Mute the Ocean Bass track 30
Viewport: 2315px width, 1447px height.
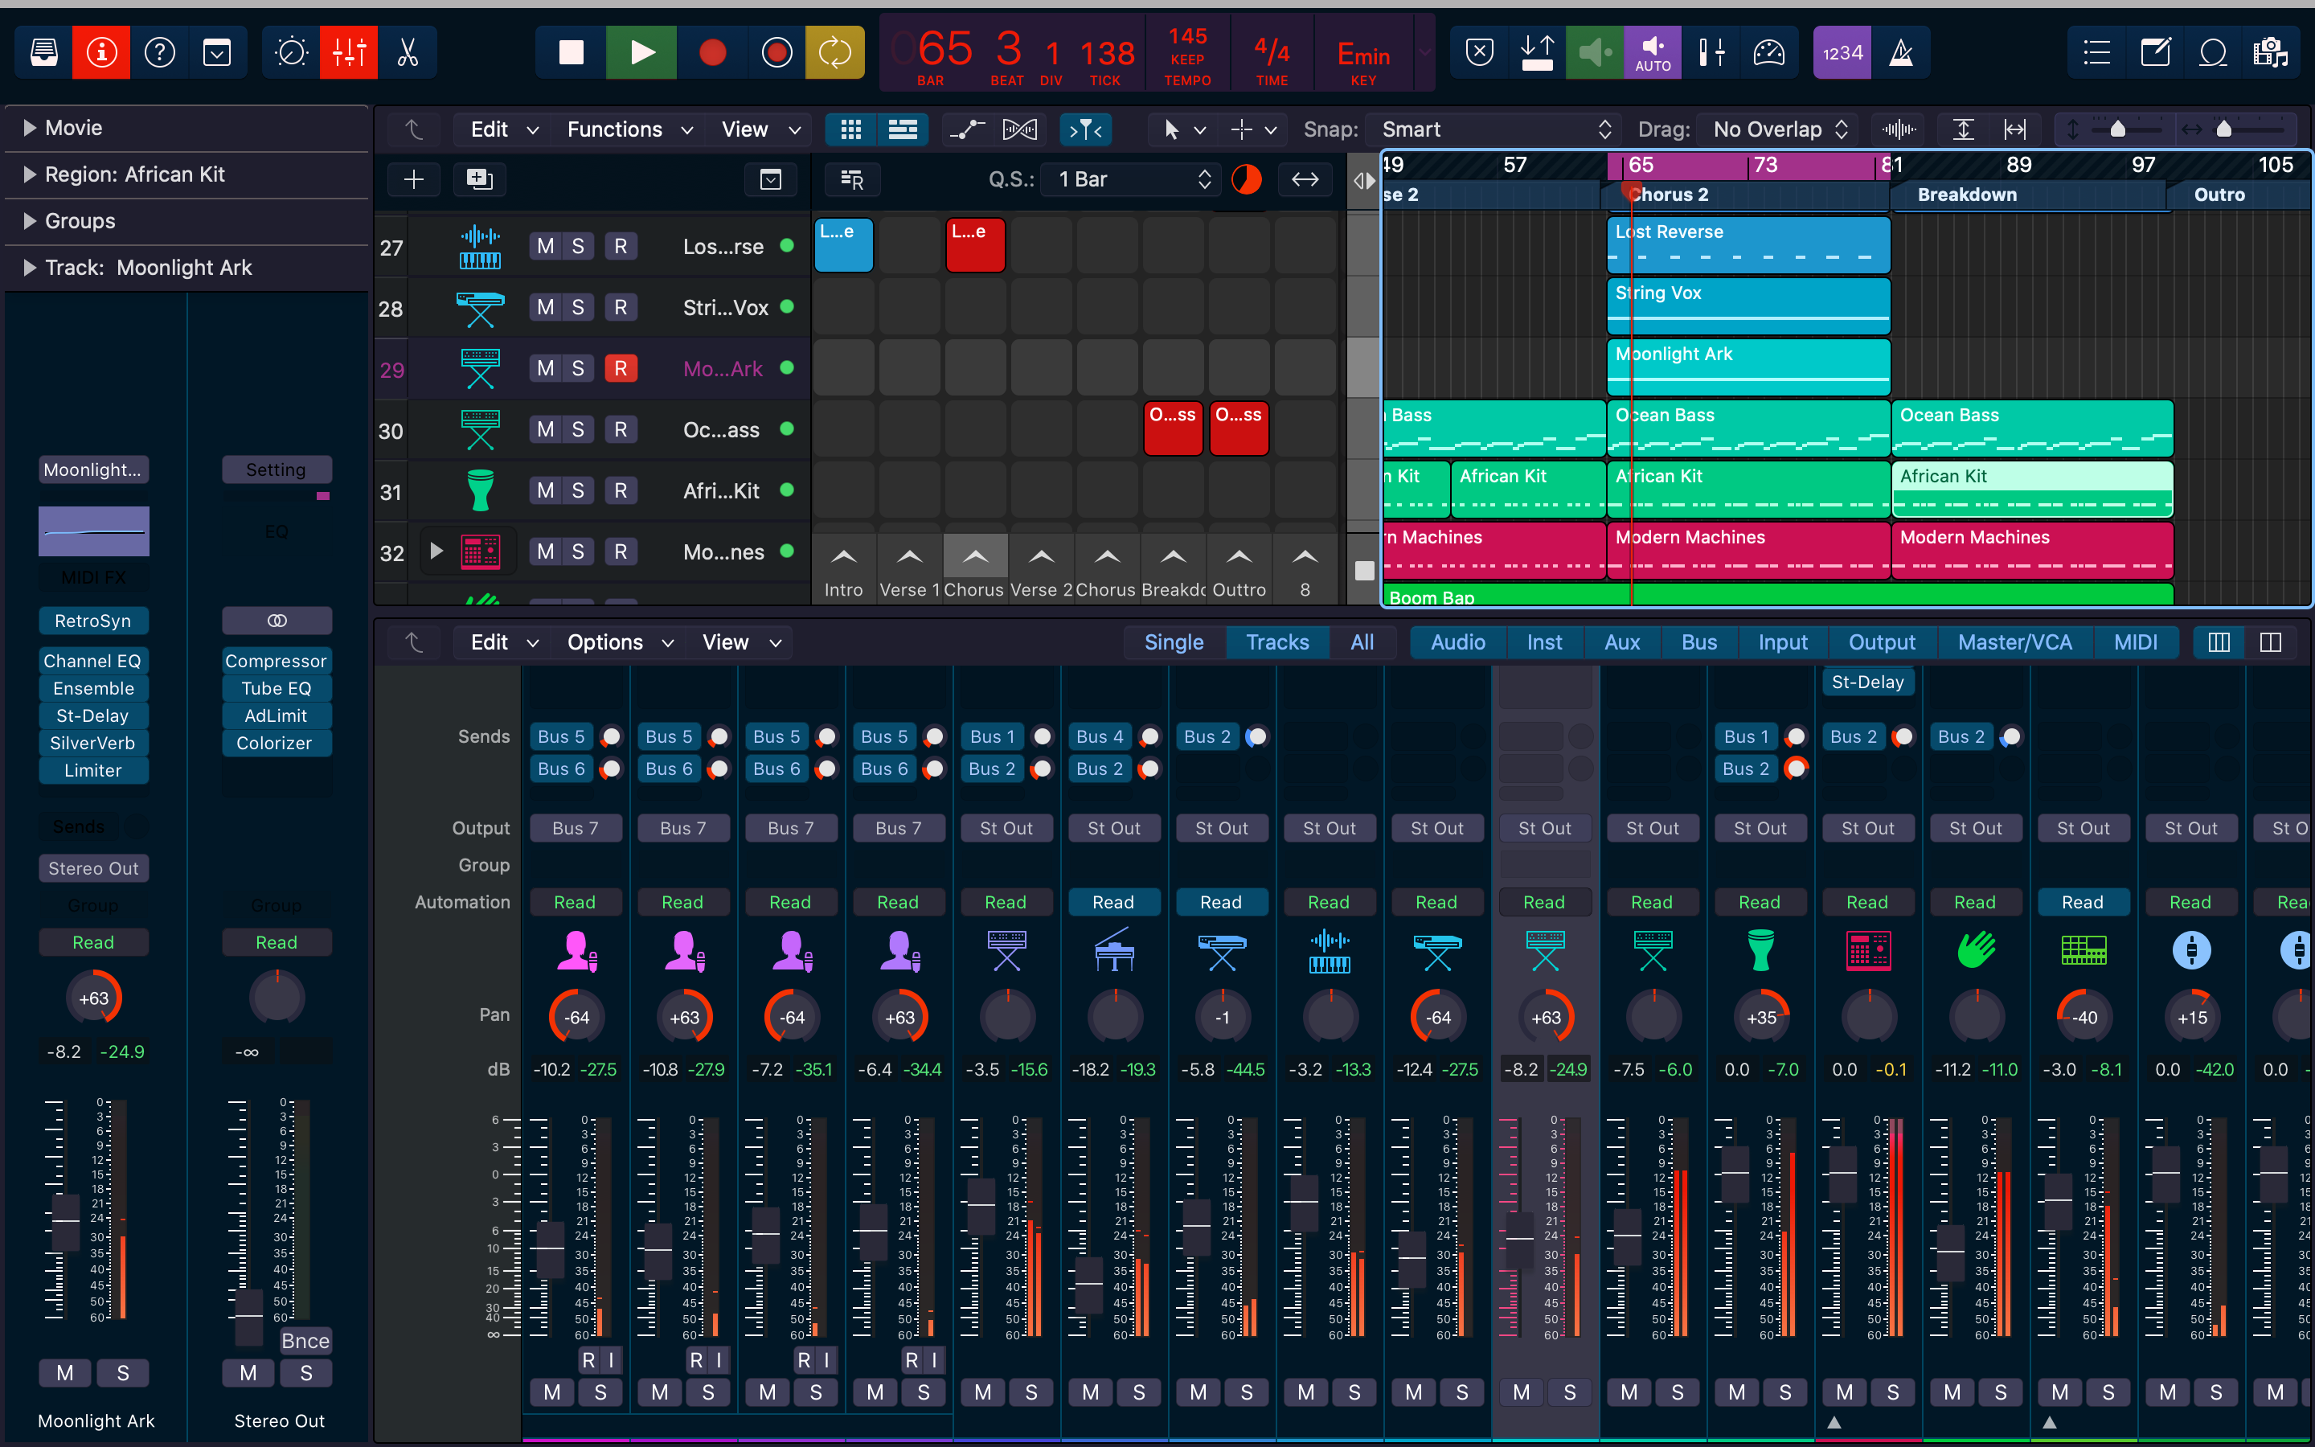[x=545, y=430]
